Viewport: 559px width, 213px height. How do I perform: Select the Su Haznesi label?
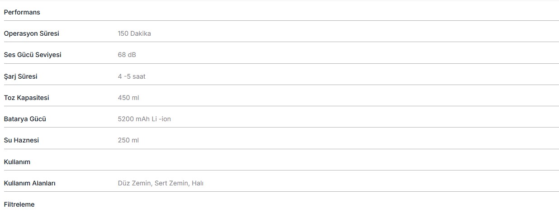[x=21, y=140]
